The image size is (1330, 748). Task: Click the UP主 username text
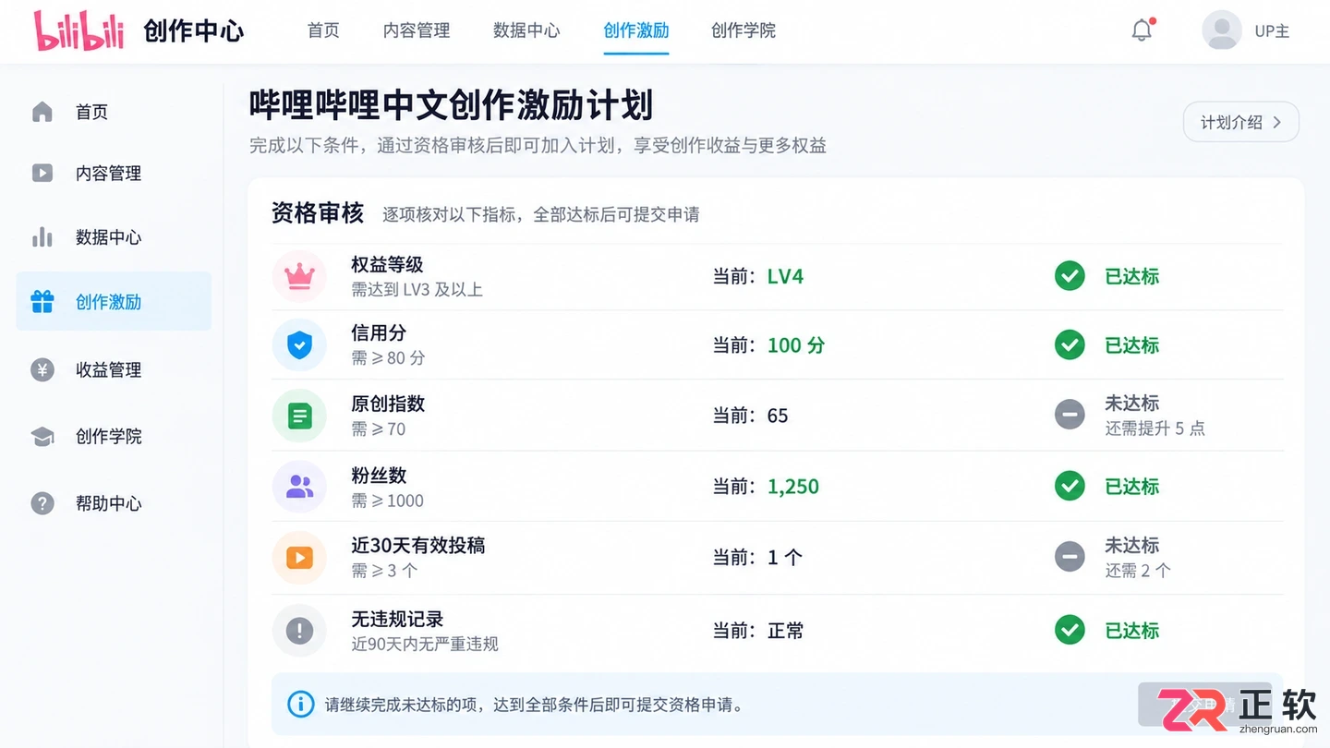[1272, 30]
